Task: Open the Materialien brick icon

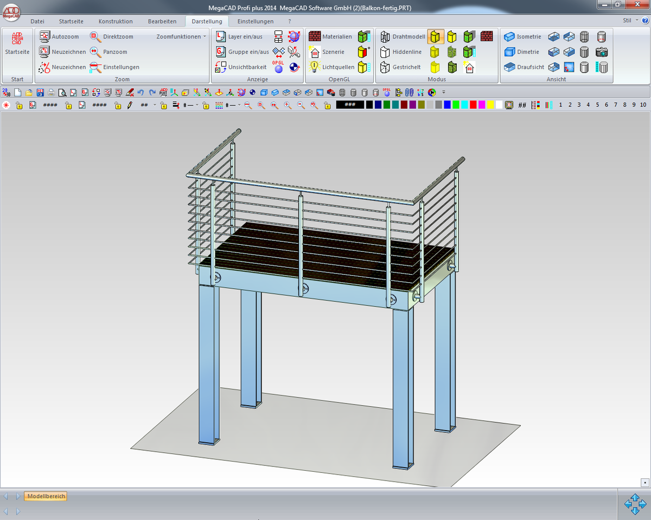Action: (315, 37)
